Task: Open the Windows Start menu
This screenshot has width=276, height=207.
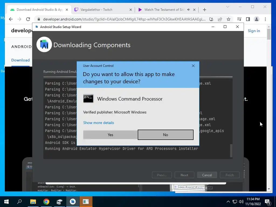Action: coord(6,202)
